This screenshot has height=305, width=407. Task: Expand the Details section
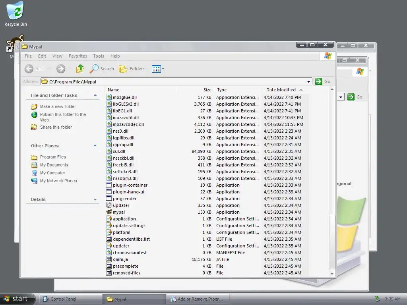click(x=95, y=199)
